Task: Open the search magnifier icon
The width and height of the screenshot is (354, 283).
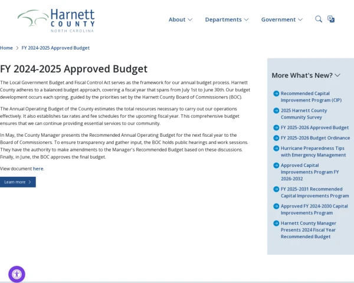Action: point(319,19)
